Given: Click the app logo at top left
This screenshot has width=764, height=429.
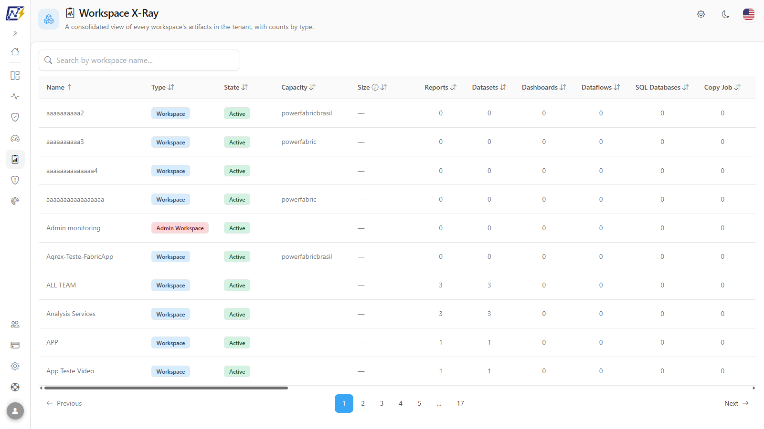Looking at the screenshot, I should tap(15, 13).
